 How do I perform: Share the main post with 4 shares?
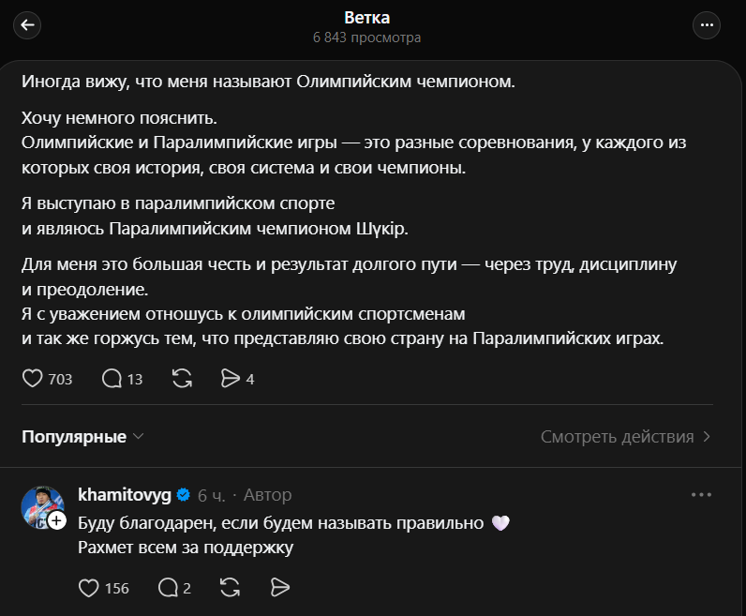[230, 379]
